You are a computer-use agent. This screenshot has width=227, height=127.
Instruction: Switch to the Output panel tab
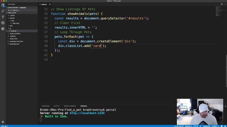(56, 106)
